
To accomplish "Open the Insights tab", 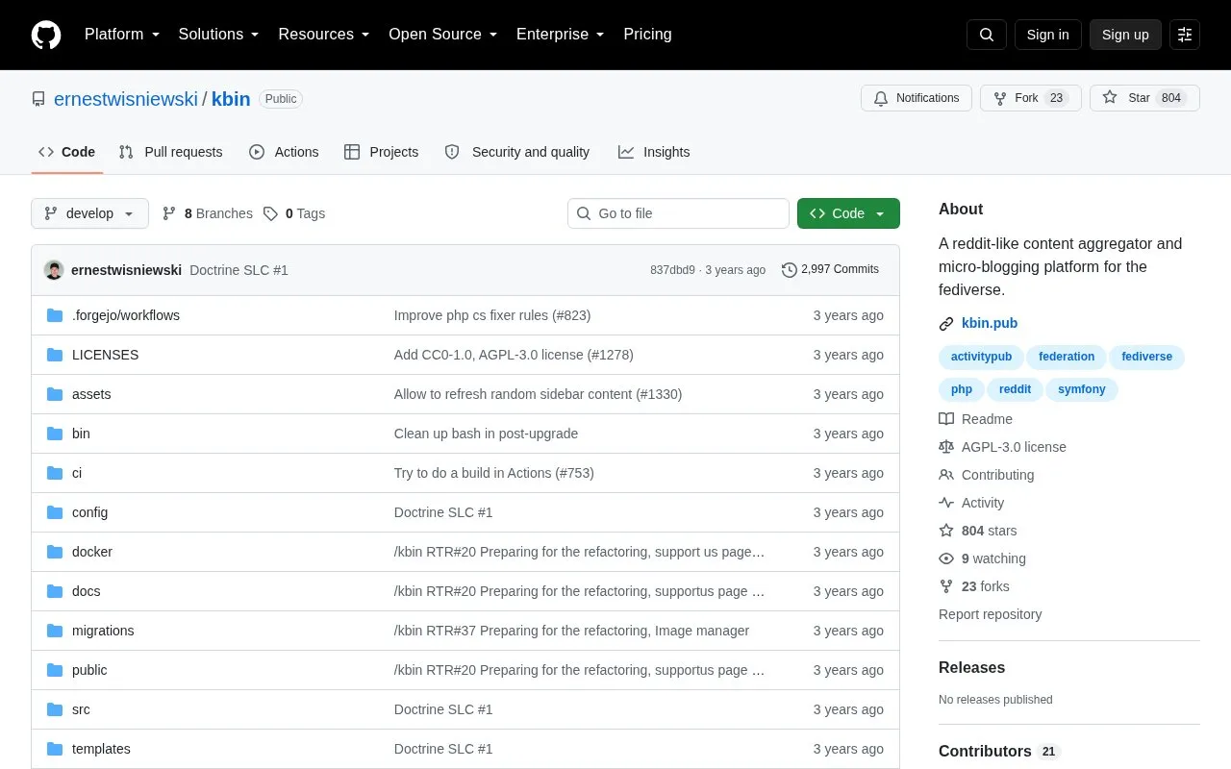I will (x=654, y=152).
